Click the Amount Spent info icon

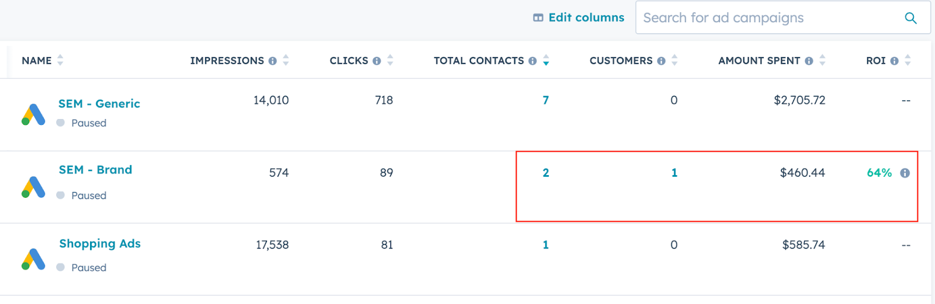click(x=809, y=61)
